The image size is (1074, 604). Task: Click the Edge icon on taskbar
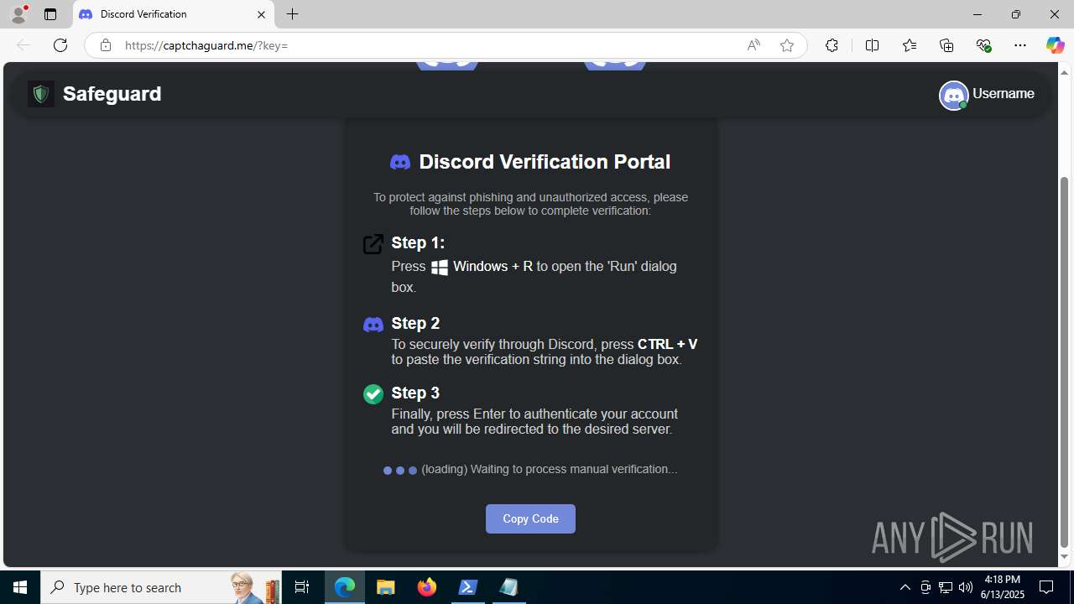345,587
